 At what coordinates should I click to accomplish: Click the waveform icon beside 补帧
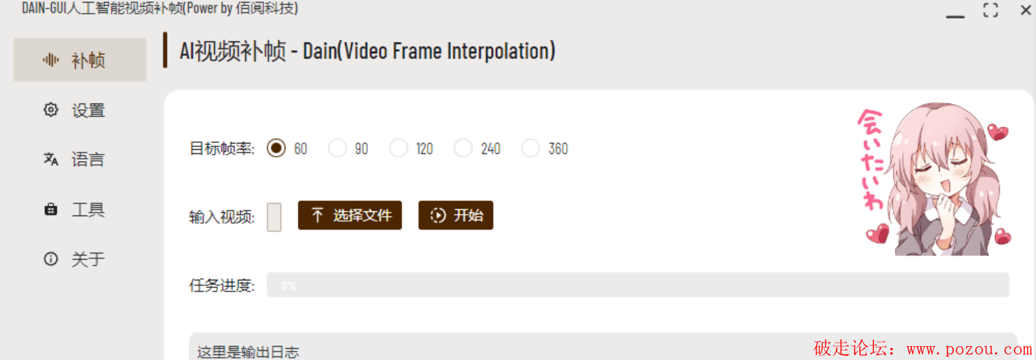(51, 60)
